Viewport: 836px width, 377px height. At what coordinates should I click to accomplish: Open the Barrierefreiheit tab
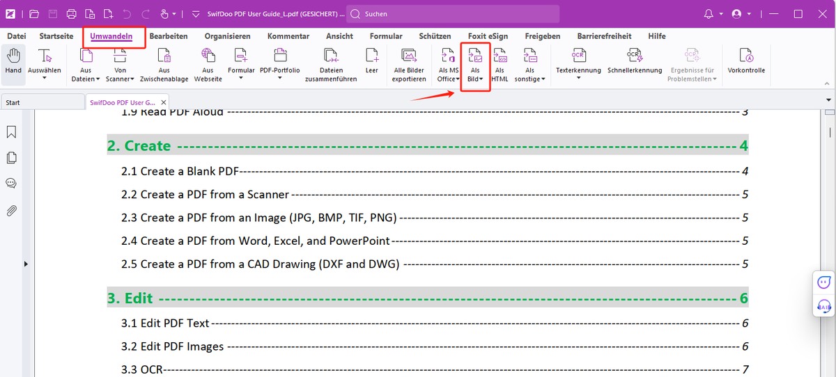click(605, 36)
